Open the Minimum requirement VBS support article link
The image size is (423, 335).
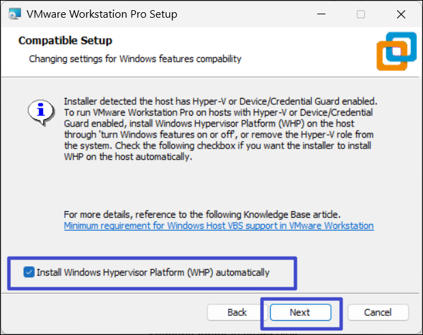(218, 225)
